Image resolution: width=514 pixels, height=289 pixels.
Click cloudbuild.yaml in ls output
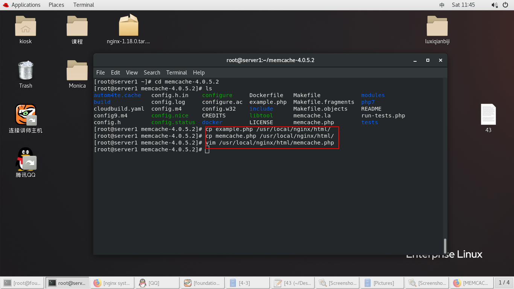[119, 109]
